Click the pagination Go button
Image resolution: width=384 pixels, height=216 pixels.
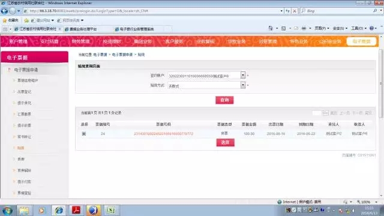coord(325,113)
